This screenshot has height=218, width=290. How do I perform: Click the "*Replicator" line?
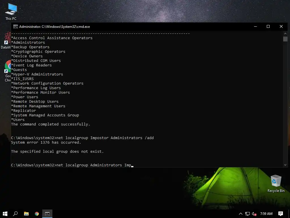(x=24, y=110)
